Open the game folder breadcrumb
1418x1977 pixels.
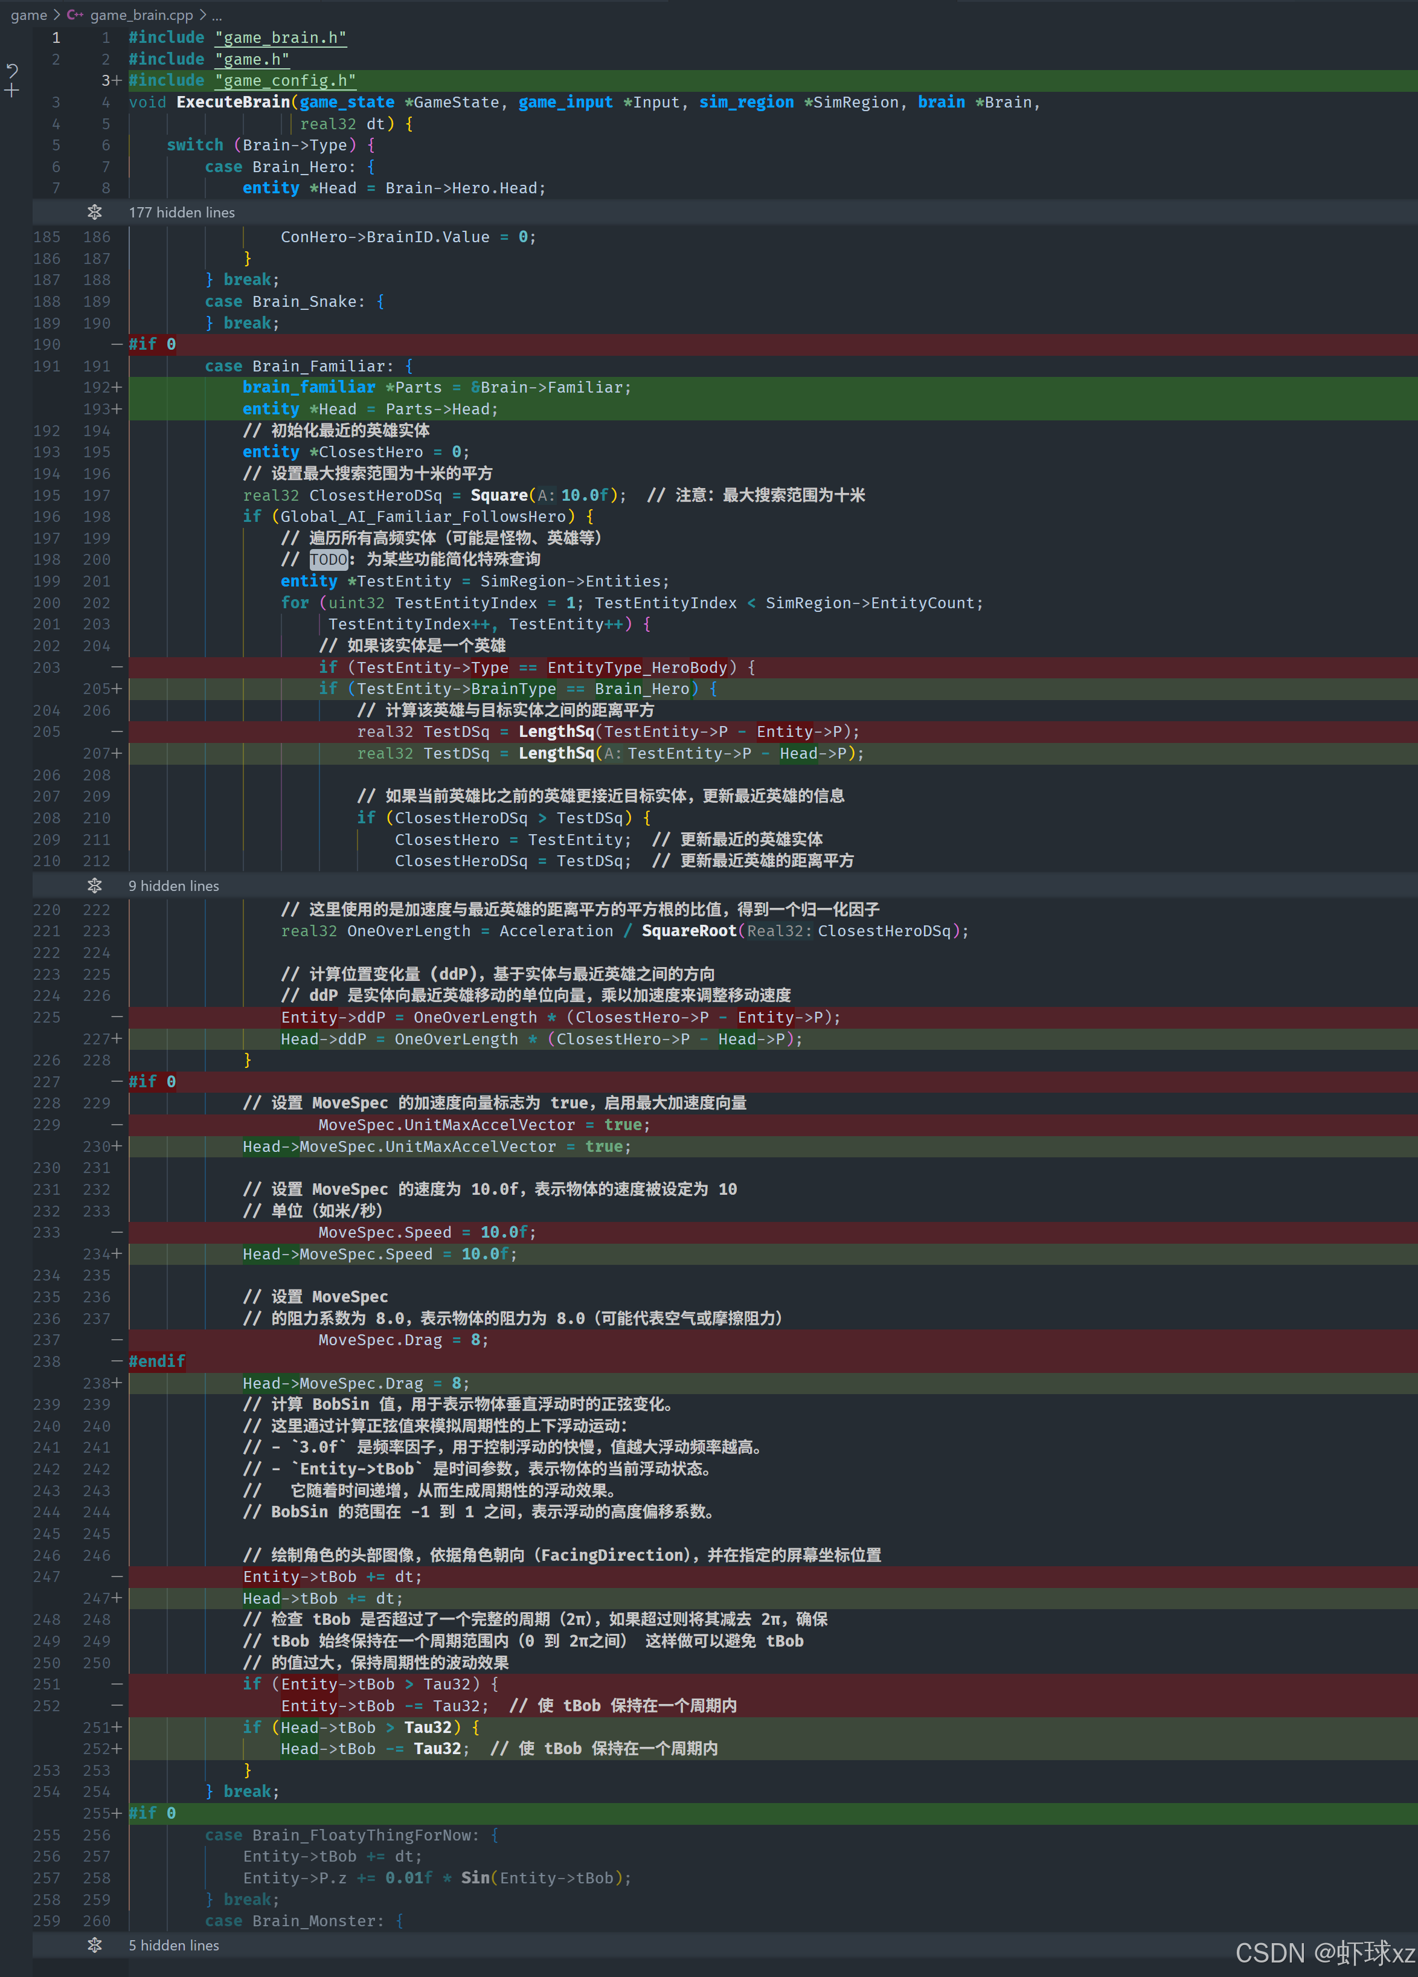pos(29,15)
